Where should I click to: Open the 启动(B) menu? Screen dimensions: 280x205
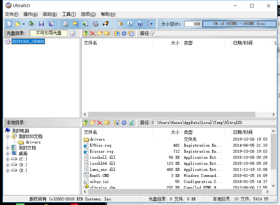[x=50, y=14]
